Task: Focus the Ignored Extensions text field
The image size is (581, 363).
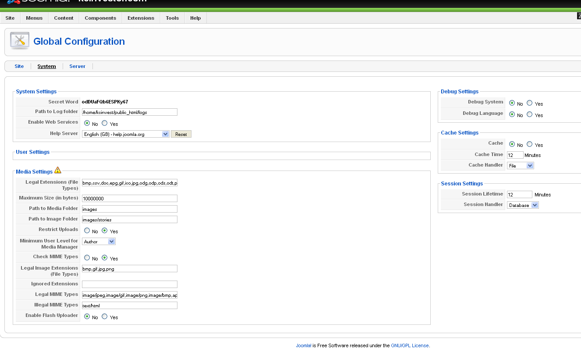Action: pyautogui.click(x=130, y=285)
